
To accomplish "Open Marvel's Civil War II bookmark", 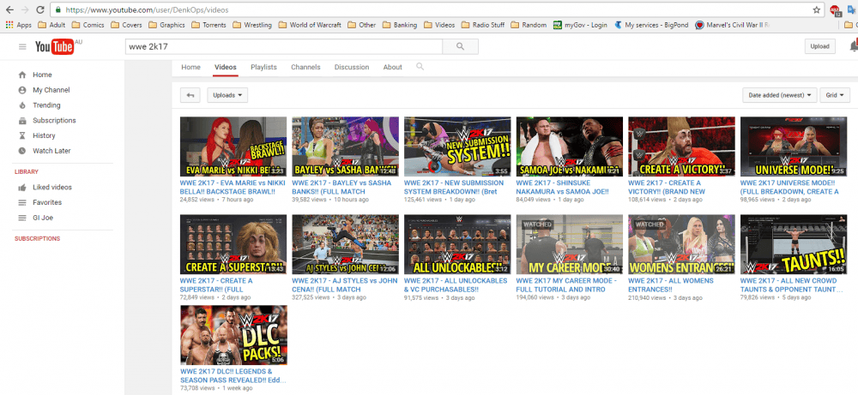I will (734, 25).
